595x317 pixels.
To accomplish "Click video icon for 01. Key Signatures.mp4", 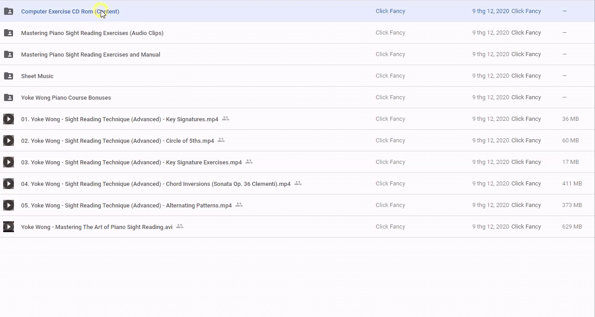I will point(9,119).
